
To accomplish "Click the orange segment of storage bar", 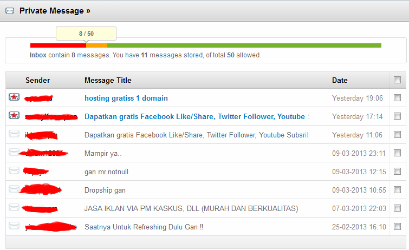I will (x=97, y=45).
